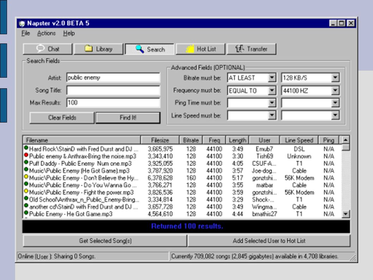Click the User column header

(264, 140)
